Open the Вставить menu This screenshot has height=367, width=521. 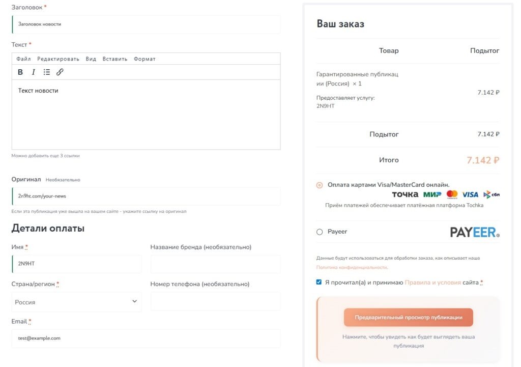coord(115,59)
